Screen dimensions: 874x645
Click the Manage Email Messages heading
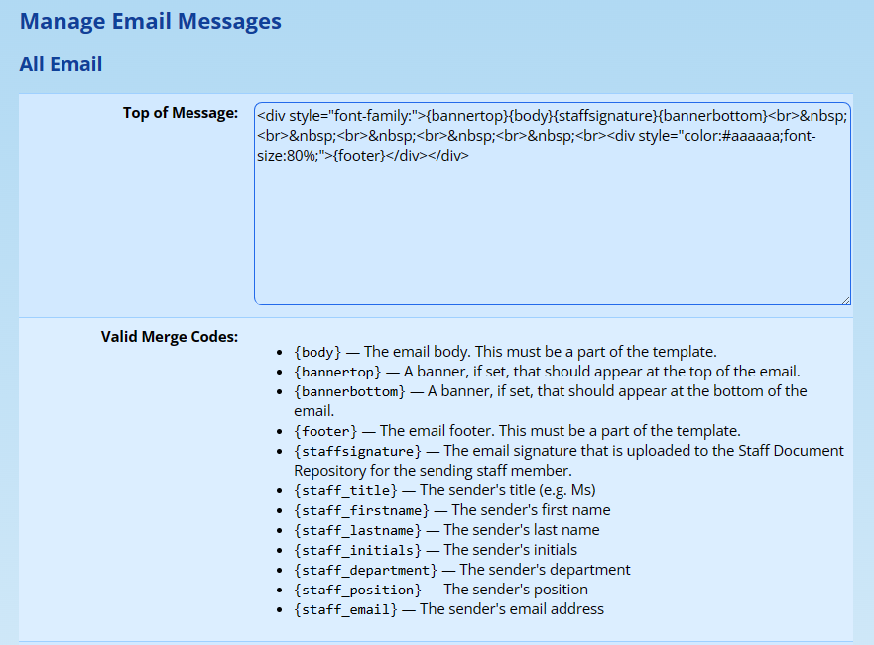tap(151, 21)
